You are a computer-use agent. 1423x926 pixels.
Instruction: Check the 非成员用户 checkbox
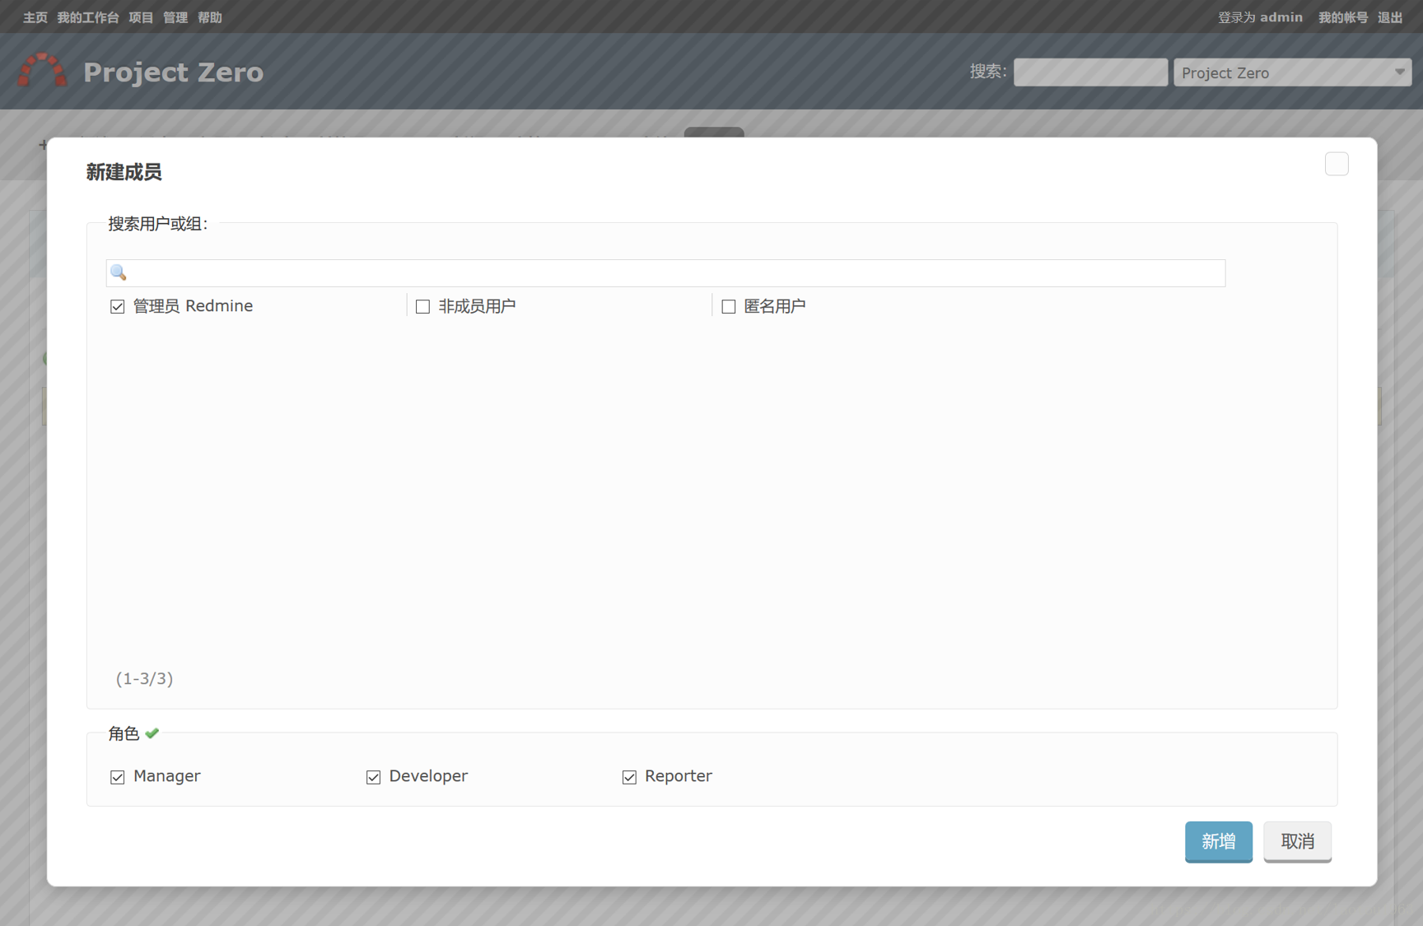click(422, 306)
